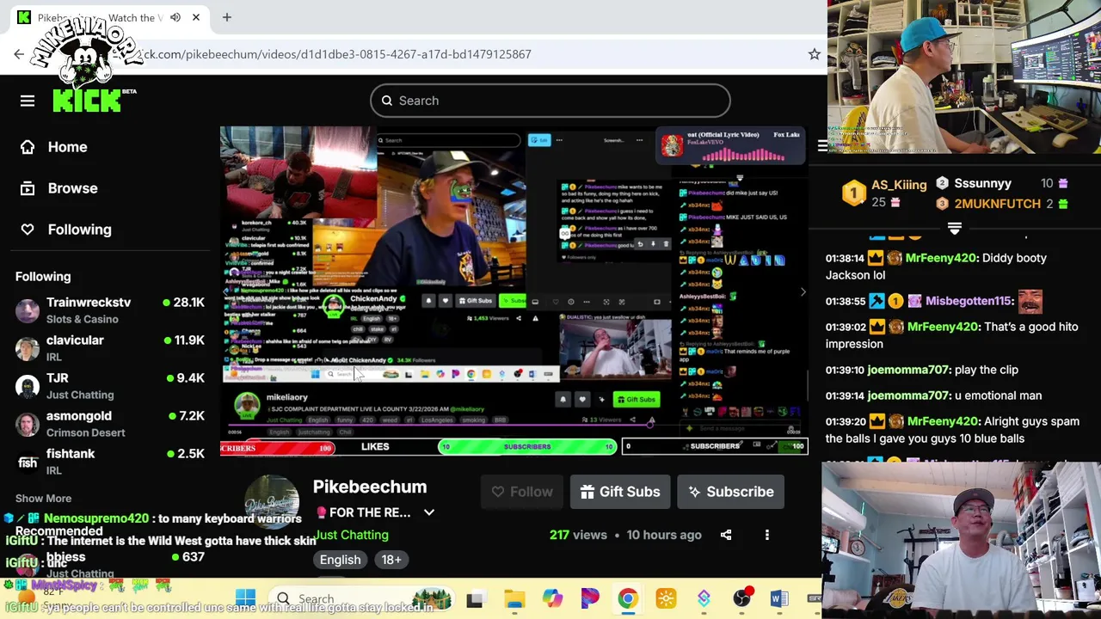Switch to Chrome in the taskbar
The width and height of the screenshot is (1101, 619).
pos(628,598)
